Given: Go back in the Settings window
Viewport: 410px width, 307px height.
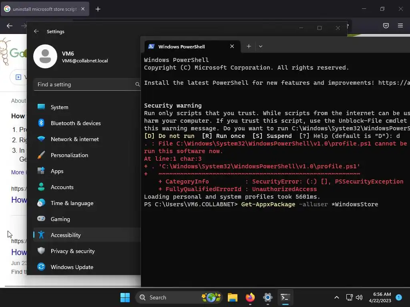Looking at the screenshot, I should 36,31.
